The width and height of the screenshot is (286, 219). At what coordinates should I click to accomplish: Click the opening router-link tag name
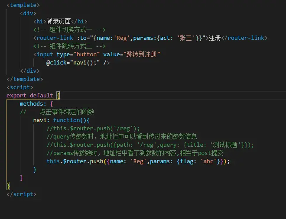[x=55, y=38]
